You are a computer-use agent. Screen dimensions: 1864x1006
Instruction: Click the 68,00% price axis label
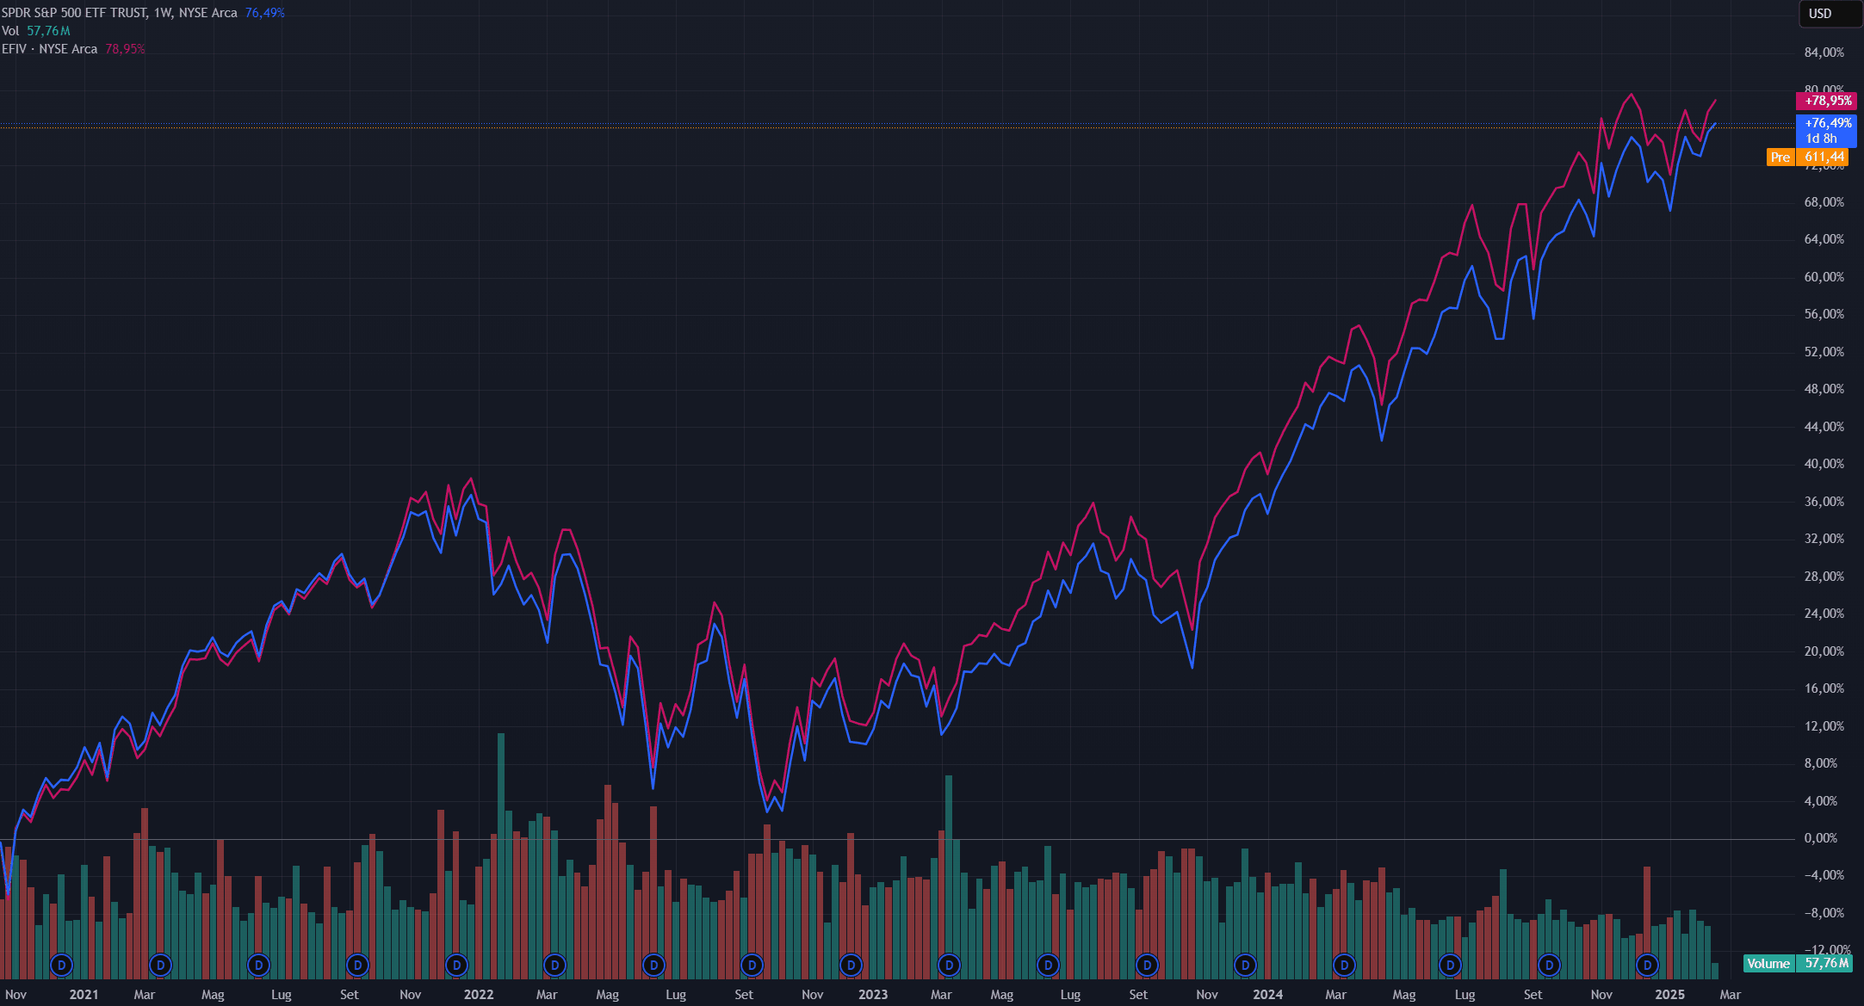1824,202
